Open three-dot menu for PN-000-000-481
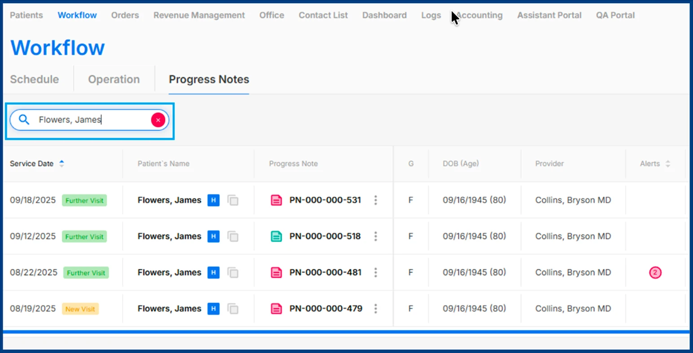Viewport: 693px width, 353px height. 376,272
